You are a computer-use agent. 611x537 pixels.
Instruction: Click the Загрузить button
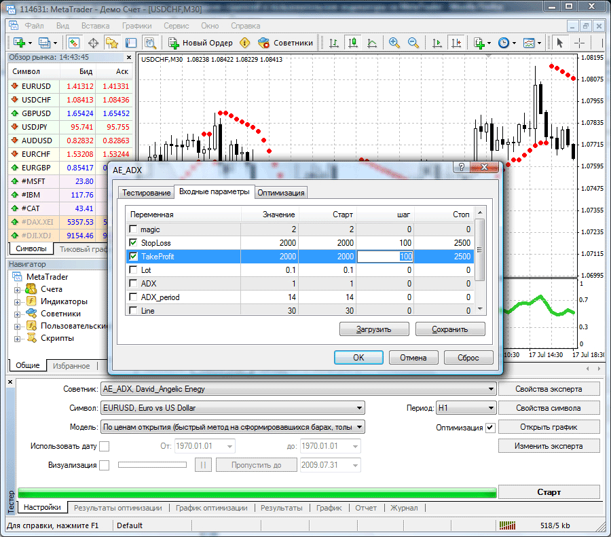click(x=374, y=329)
